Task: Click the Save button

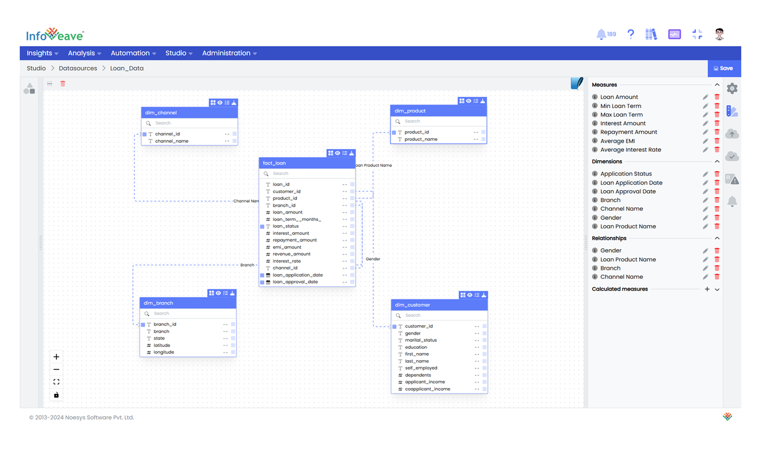Action: pyautogui.click(x=724, y=68)
